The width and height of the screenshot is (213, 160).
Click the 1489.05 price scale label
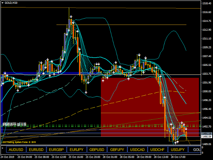click(x=207, y=144)
